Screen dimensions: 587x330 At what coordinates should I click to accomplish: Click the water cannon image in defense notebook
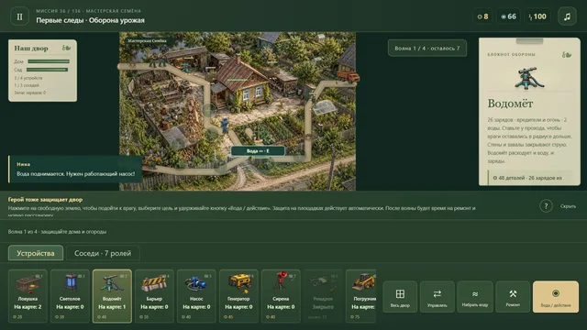point(529,78)
